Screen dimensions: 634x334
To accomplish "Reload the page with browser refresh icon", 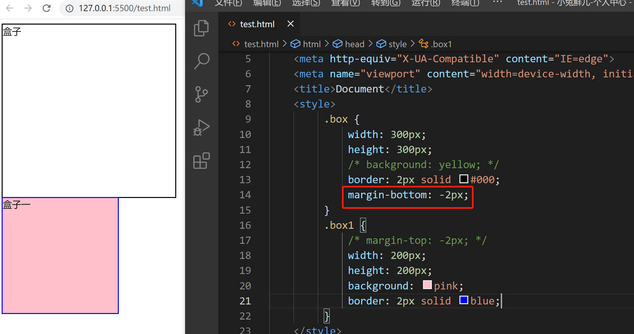I will (x=46, y=8).
